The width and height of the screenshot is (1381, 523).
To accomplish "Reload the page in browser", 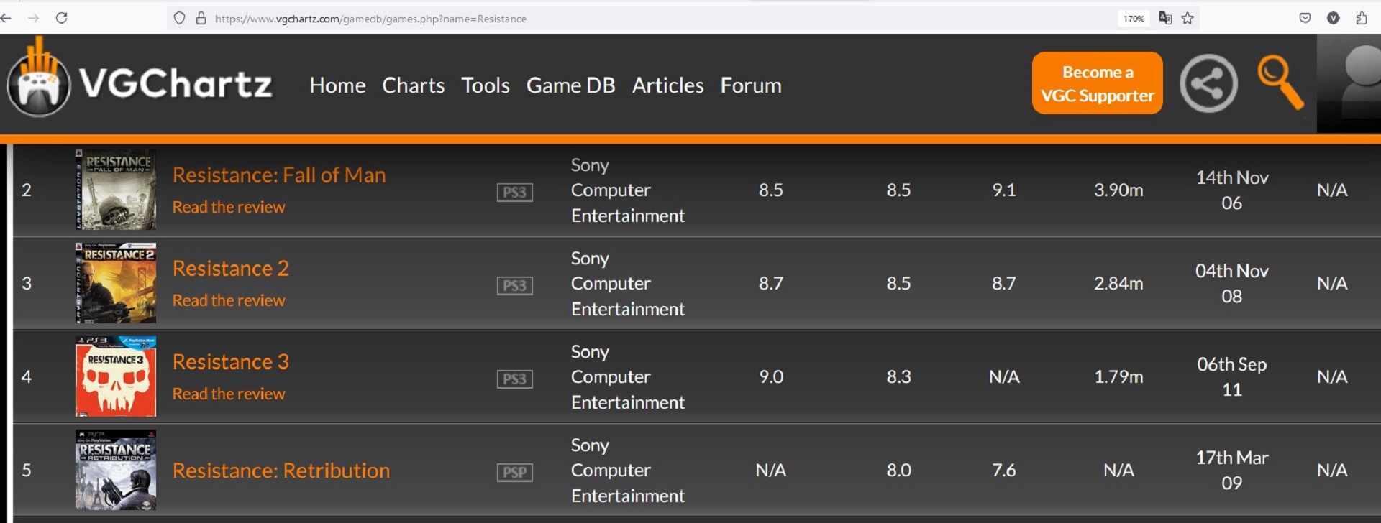I will (62, 18).
